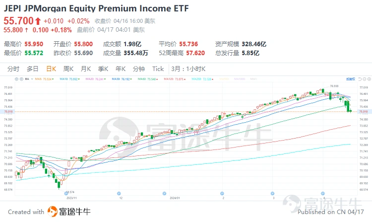Click the 76.938 high price label on chart
This screenshot has height=222, width=372.
[334, 86]
